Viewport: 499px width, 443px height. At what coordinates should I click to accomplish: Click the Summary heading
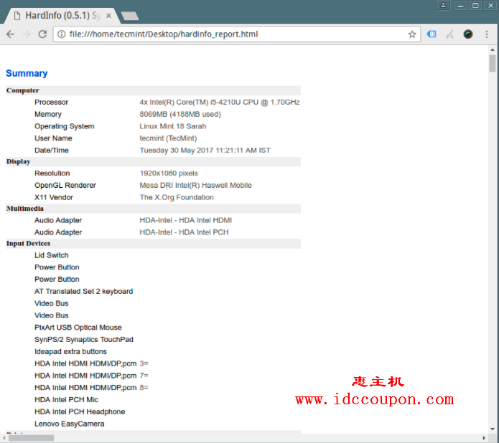[27, 73]
